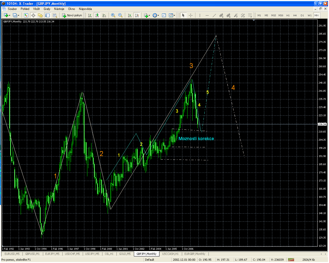Switch to the EURUSD,M5 chart tab
The image size is (329, 263).
pyautogui.click(x=12, y=254)
